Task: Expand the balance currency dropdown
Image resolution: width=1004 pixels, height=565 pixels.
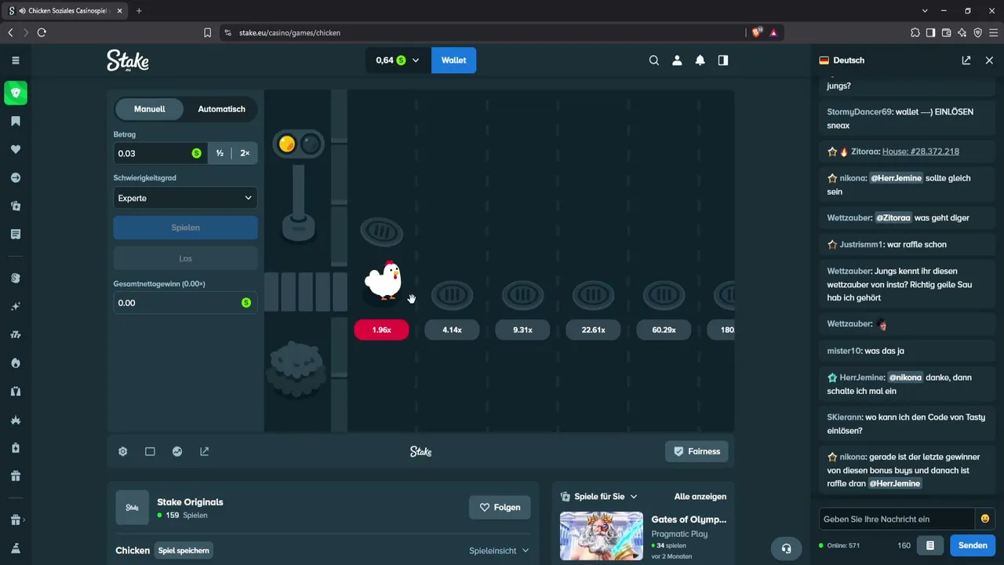Action: [x=398, y=60]
